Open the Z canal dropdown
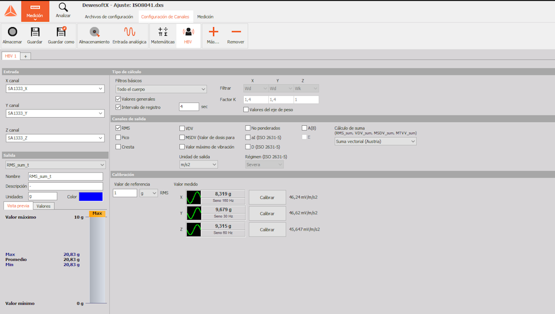Viewport: 555px width, 314px height. pos(55,138)
